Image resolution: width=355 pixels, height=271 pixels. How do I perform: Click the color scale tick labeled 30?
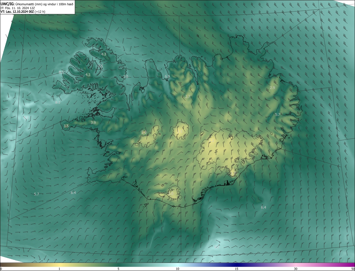tap(296, 269)
